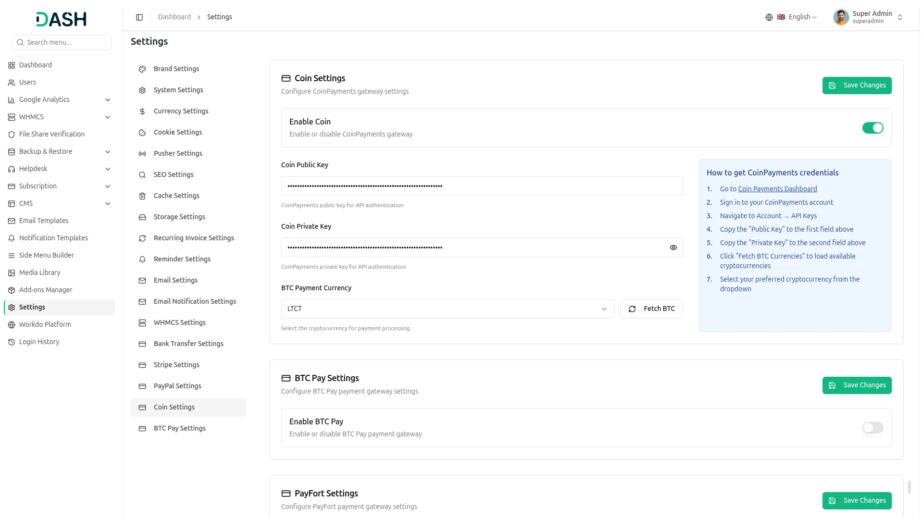This screenshot has height=519, width=923.
Task: Click the Pusher Settings broadcast icon
Action: pos(142,154)
